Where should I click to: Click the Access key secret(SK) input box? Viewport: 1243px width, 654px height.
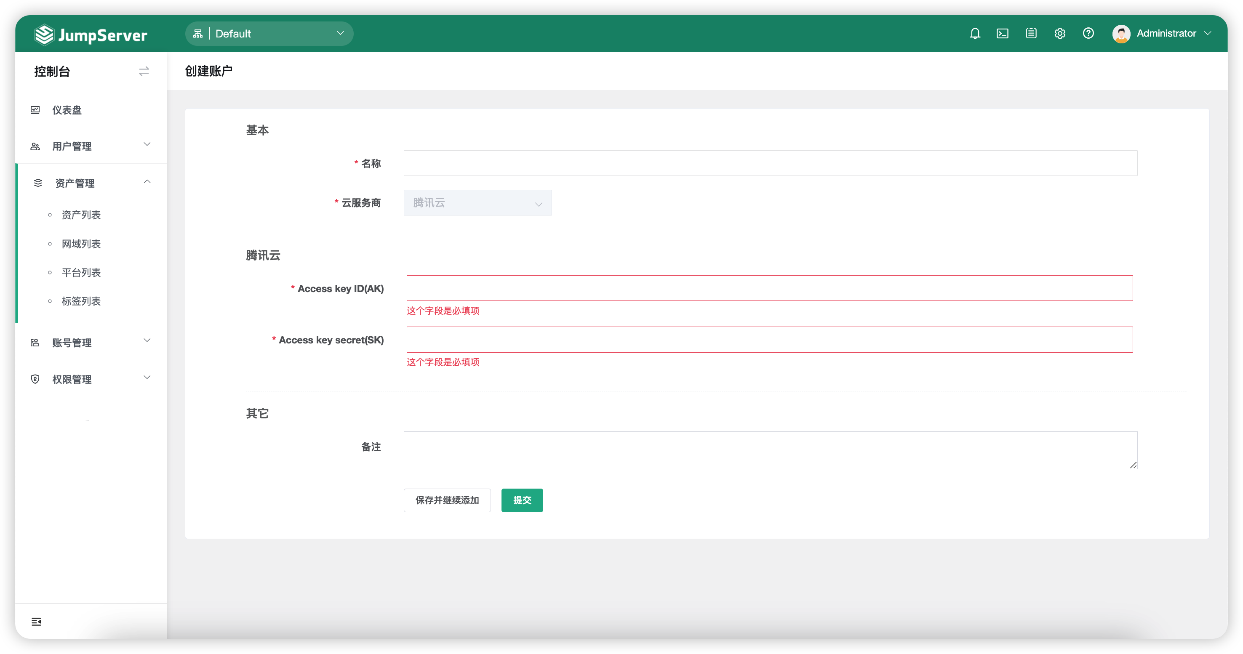(x=770, y=340)
